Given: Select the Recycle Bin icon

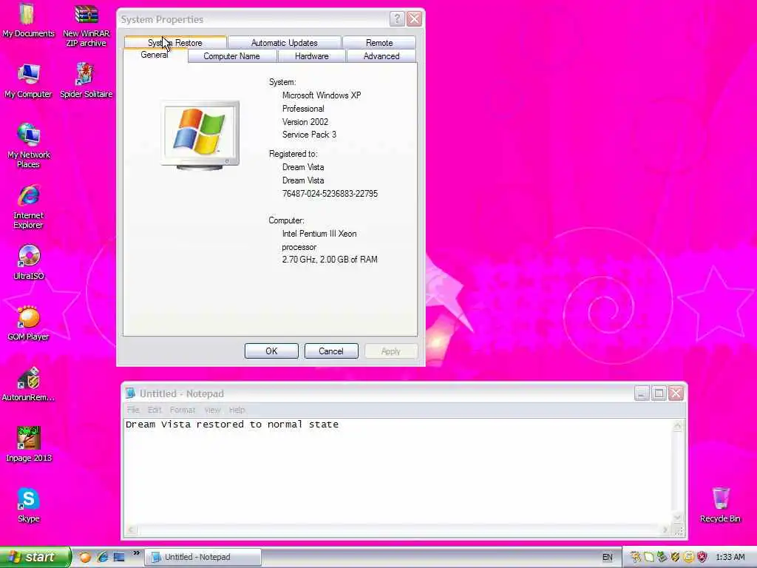Looking at the screenshot, I should tap(720, 506).
